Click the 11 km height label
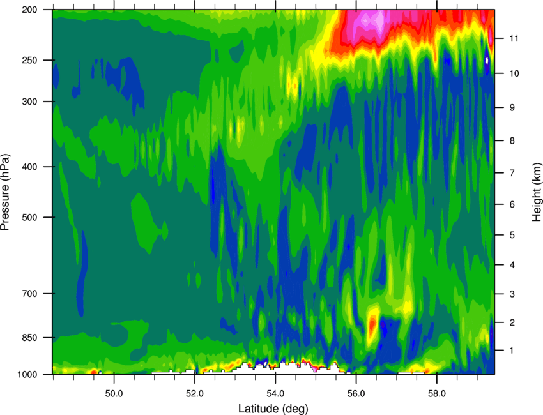 tap(514, 38)
